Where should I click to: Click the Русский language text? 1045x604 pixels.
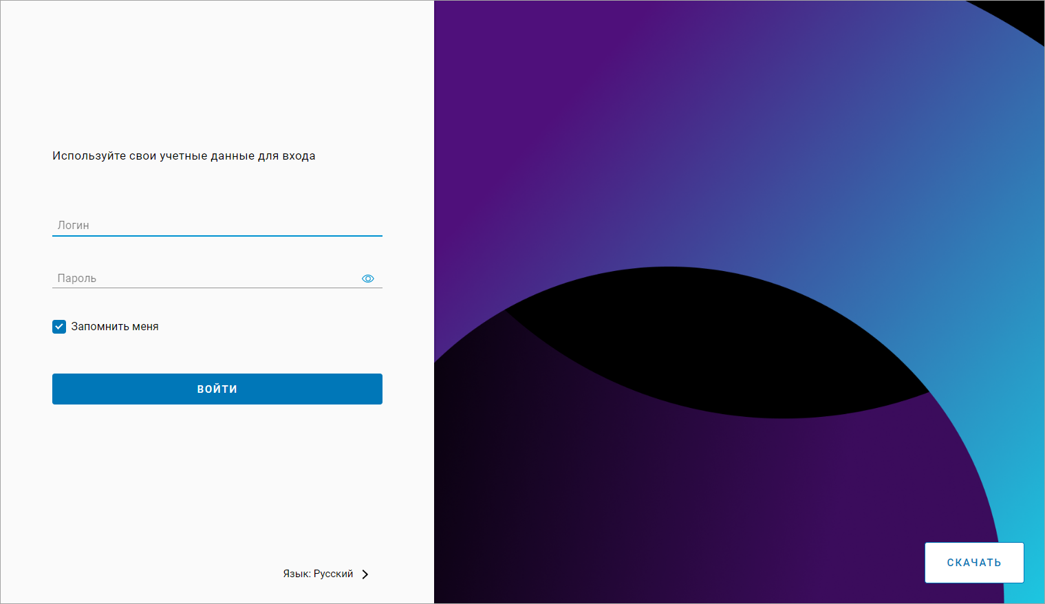click(334, 574)
